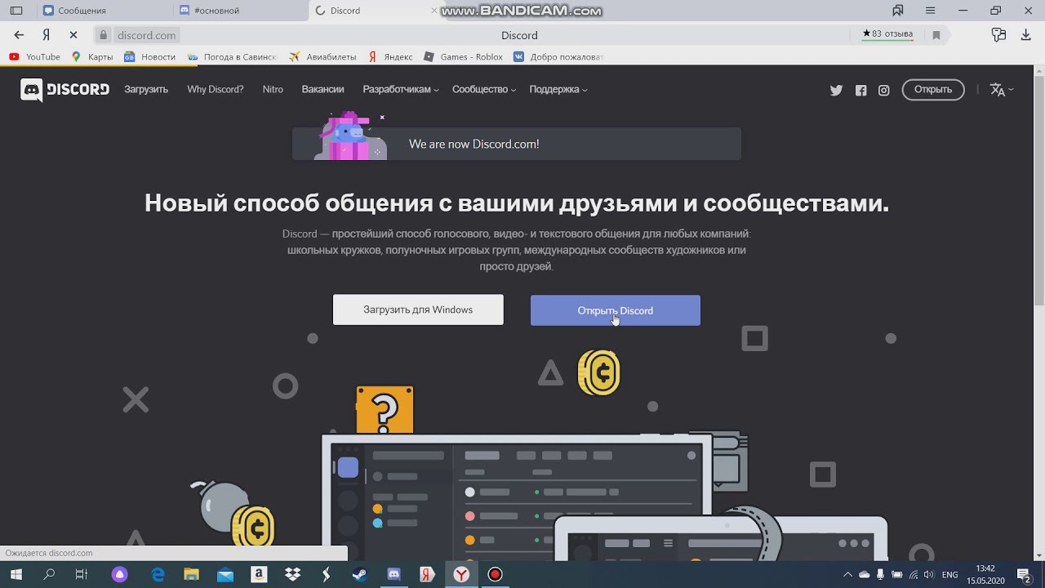1045x588 pixels.
Task: Open Amazon app from taskbar
Action: (x=259, y=575)
